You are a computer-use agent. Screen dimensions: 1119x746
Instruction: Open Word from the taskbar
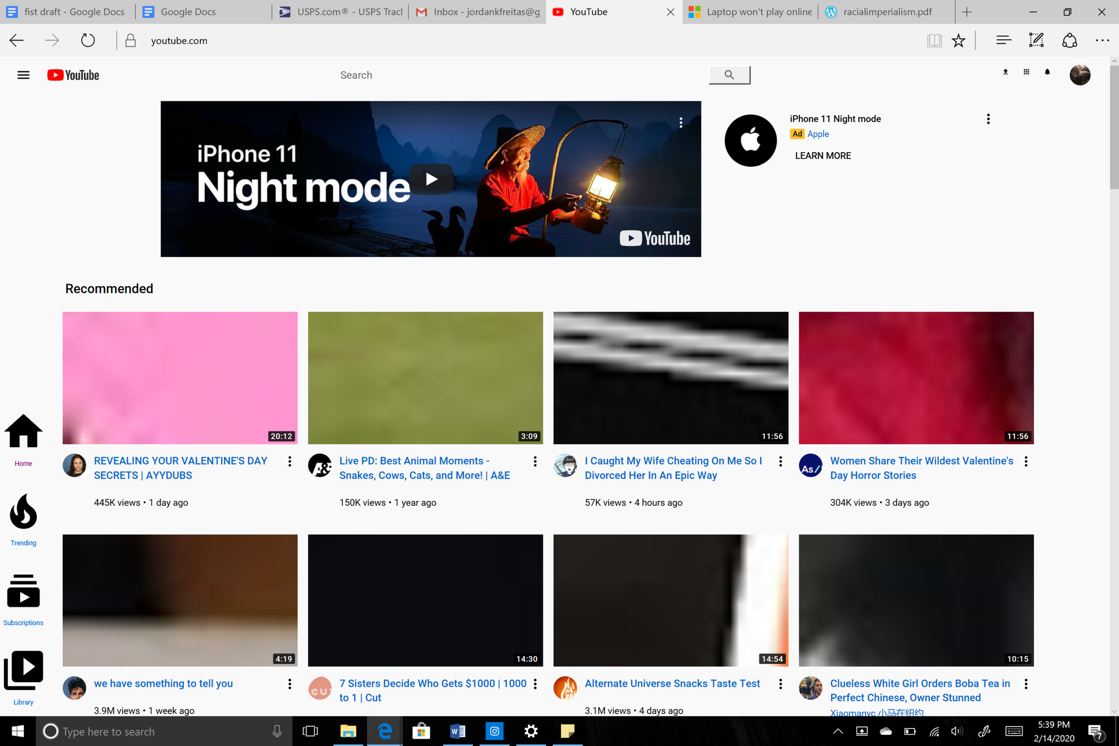coord(458,731)
